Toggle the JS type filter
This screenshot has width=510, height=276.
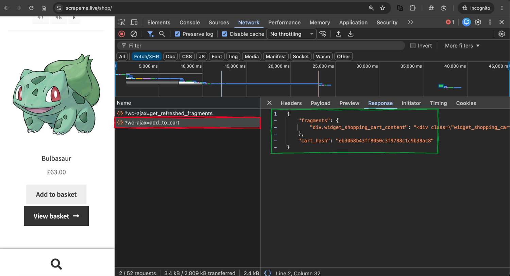click(x=202, y=56)
